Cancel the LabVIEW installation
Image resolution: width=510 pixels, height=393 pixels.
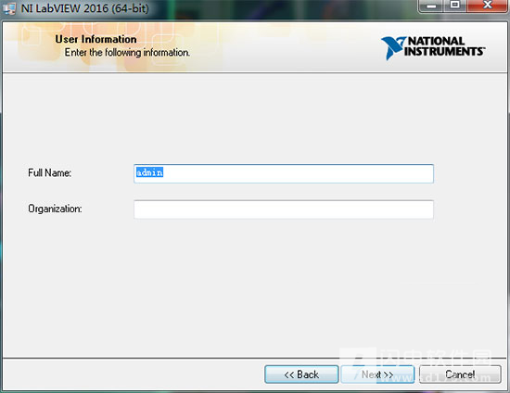[460, 374]
